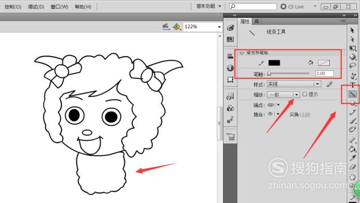The image size is (360, 203).
Task: Open the 样式 style dropdown
Action: (293, 84)
